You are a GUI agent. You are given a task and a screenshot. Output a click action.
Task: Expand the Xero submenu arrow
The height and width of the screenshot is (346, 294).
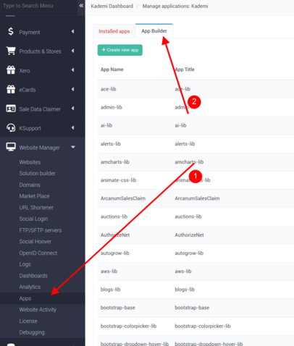click(72, 70)
